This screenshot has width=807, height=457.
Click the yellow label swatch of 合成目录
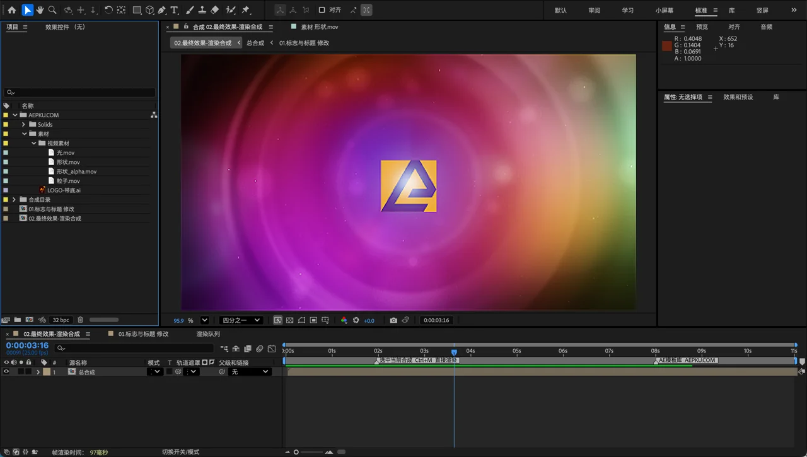tap(6, 200)
